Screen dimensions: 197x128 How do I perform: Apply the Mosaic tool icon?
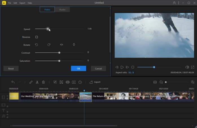click(67, 82)
